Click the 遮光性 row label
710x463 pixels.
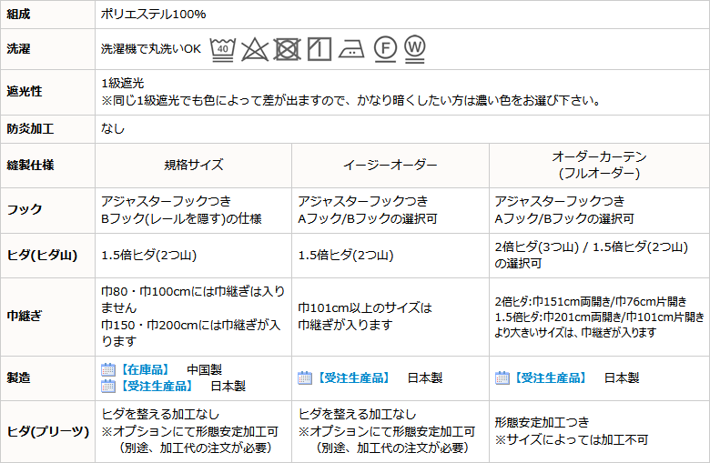pyautogui.click(x=25, y=91)
